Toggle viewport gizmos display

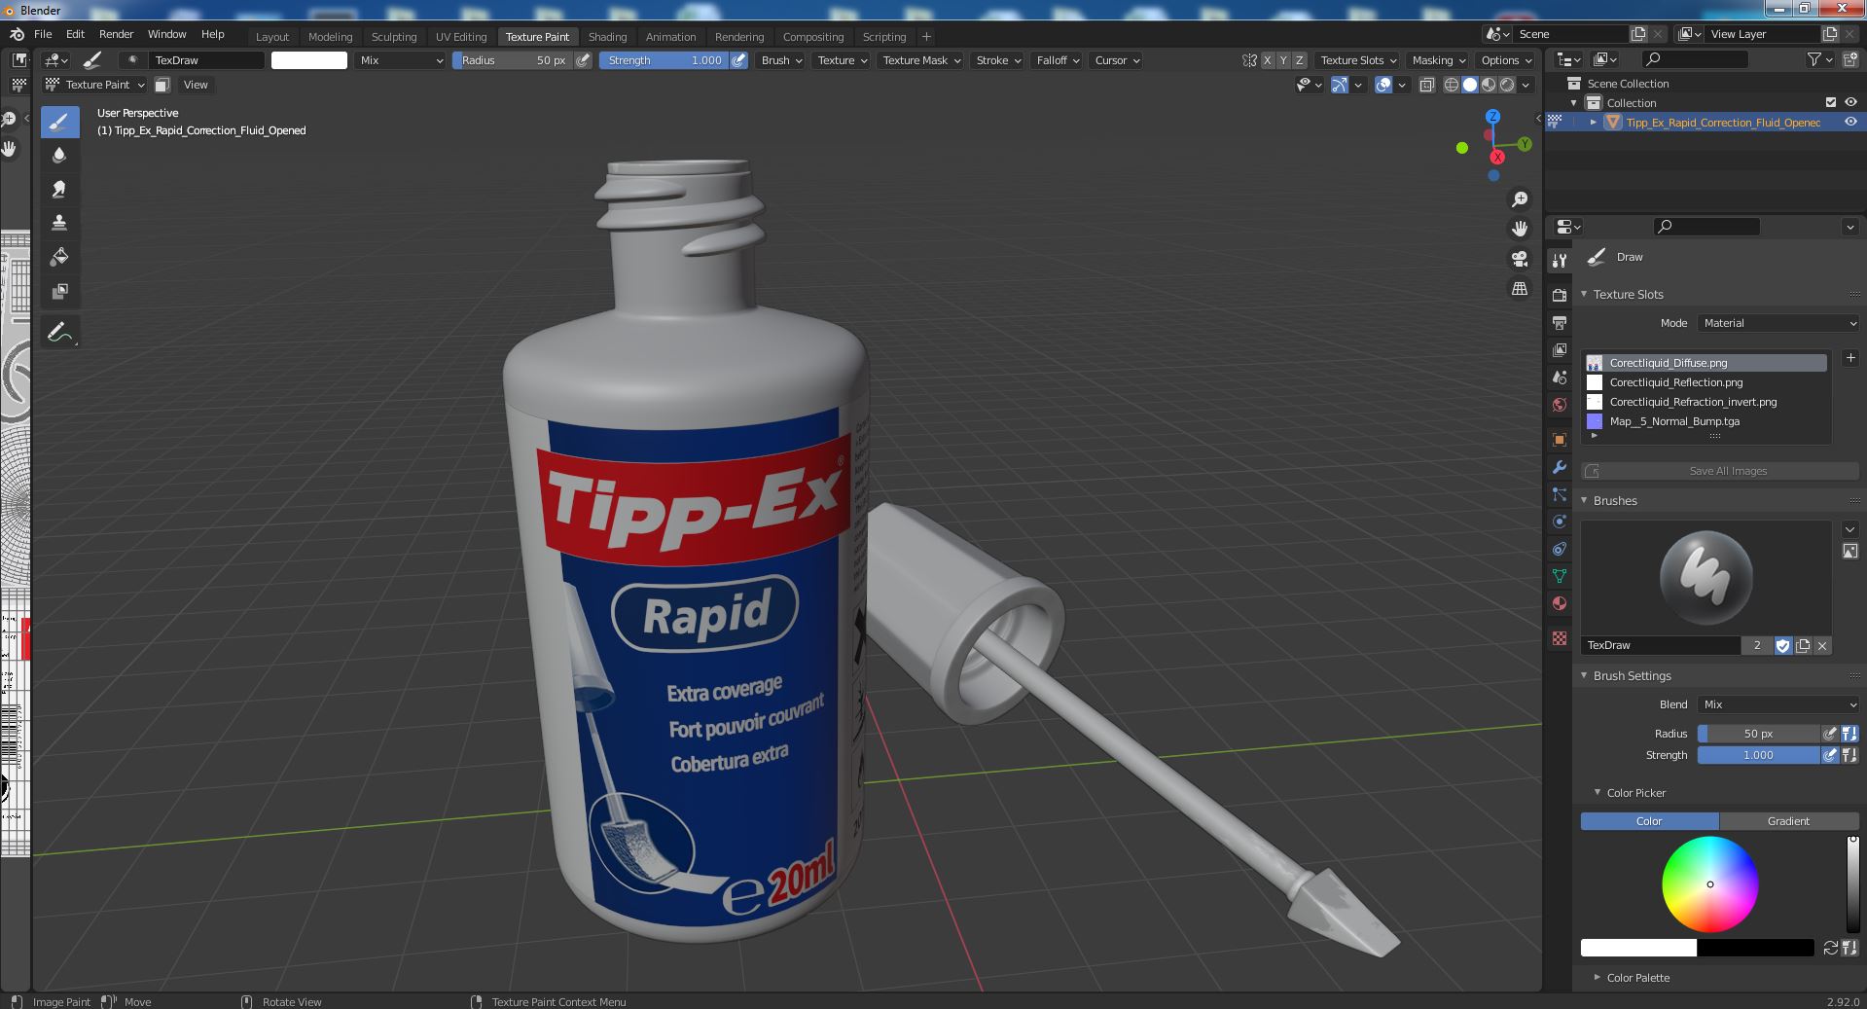[1340, 85]
